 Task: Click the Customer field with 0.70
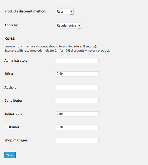(x=77, y=127)
